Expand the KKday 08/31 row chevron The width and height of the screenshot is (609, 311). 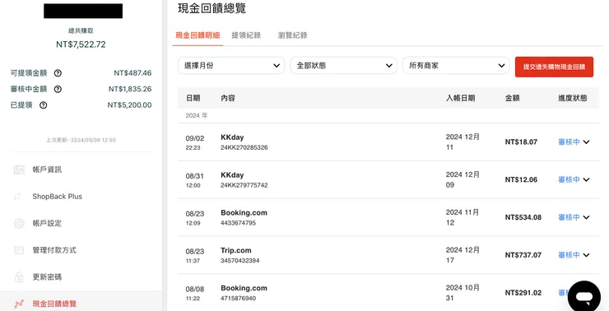pyautogui.click(x=586, y=179)
